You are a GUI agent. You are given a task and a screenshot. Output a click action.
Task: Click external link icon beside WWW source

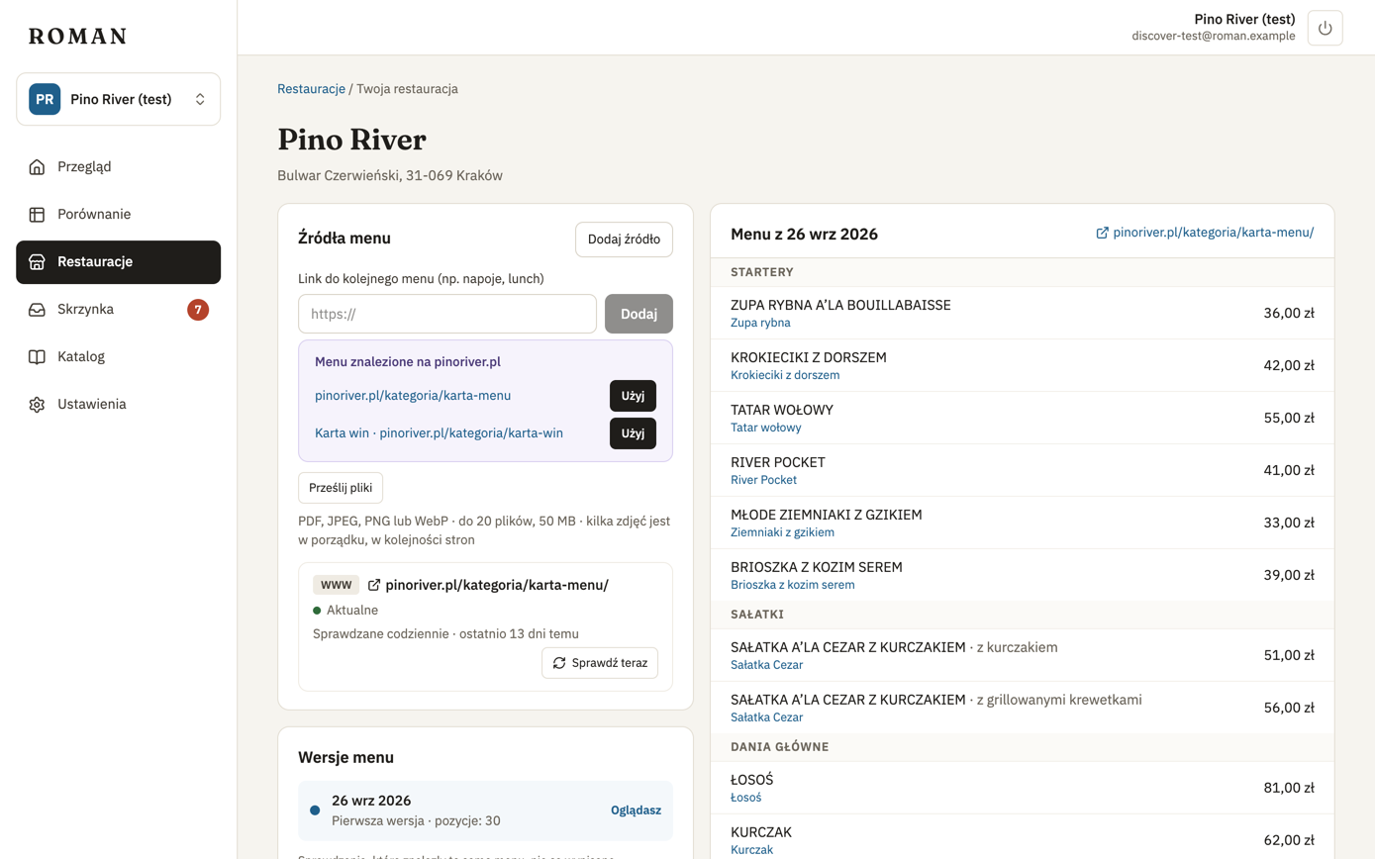[374, 585]
